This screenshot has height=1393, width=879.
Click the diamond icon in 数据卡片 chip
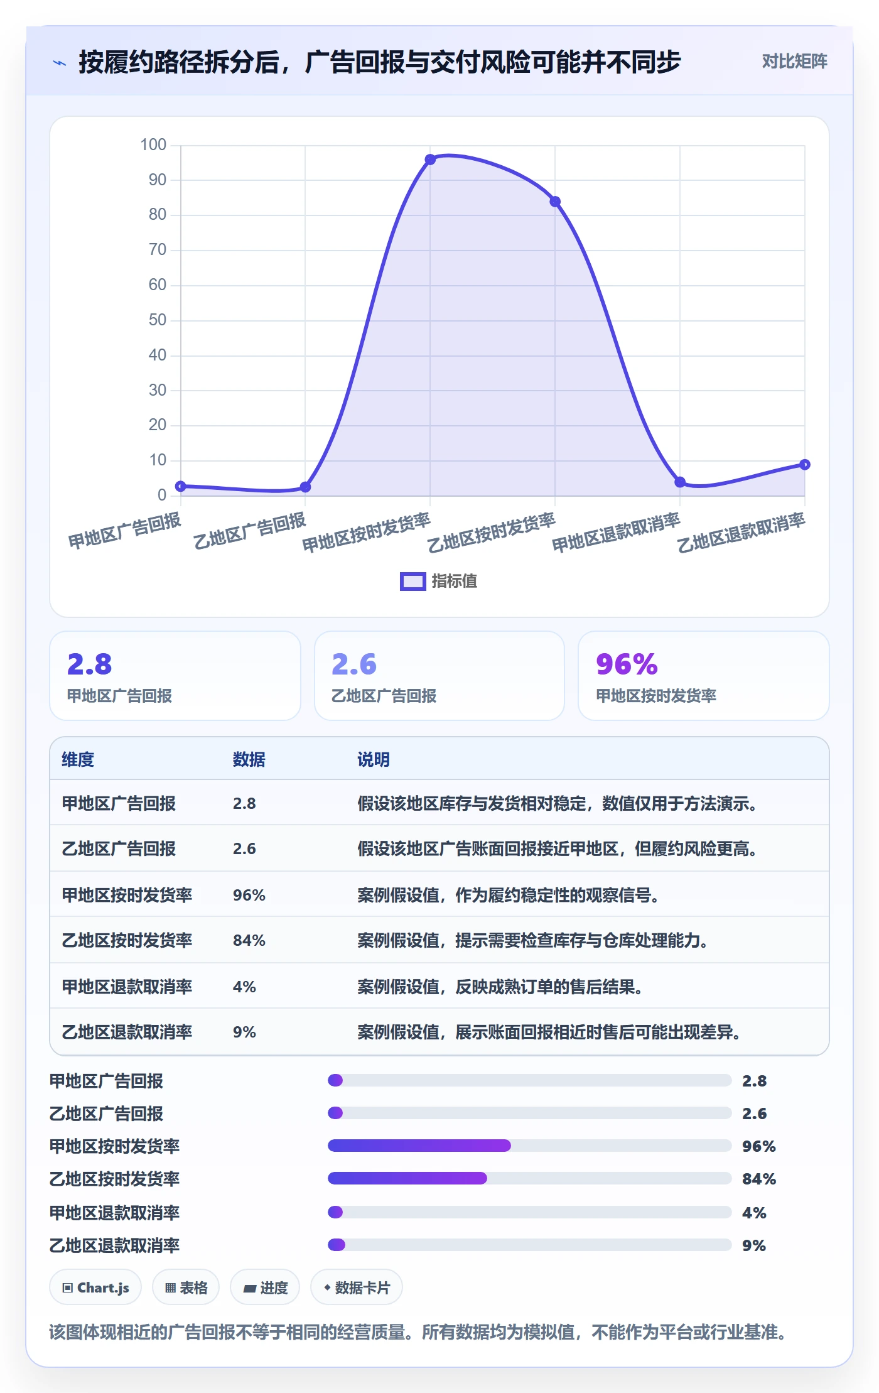pyautogui.click(x=327, y=1287)
